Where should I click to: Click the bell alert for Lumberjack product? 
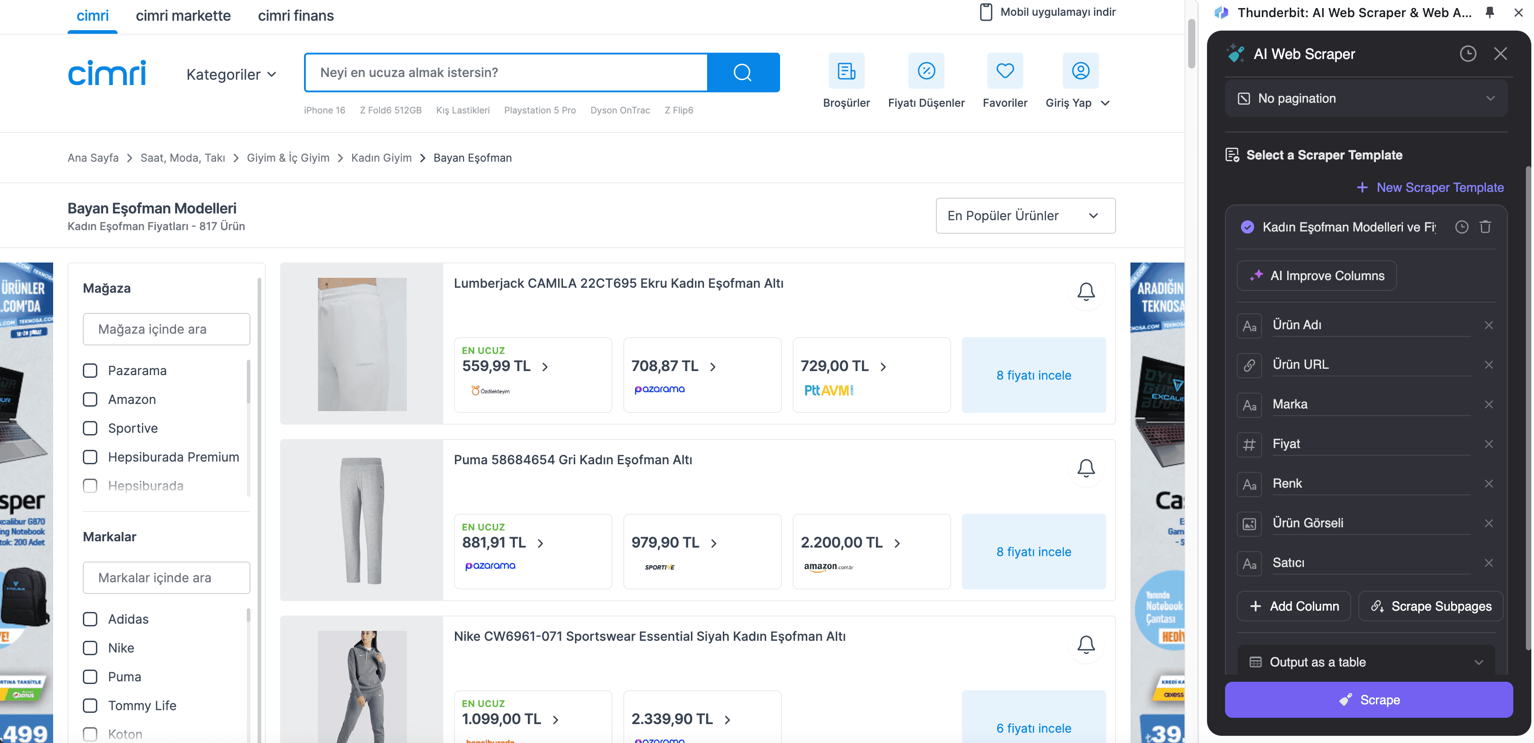[1085, 291]
